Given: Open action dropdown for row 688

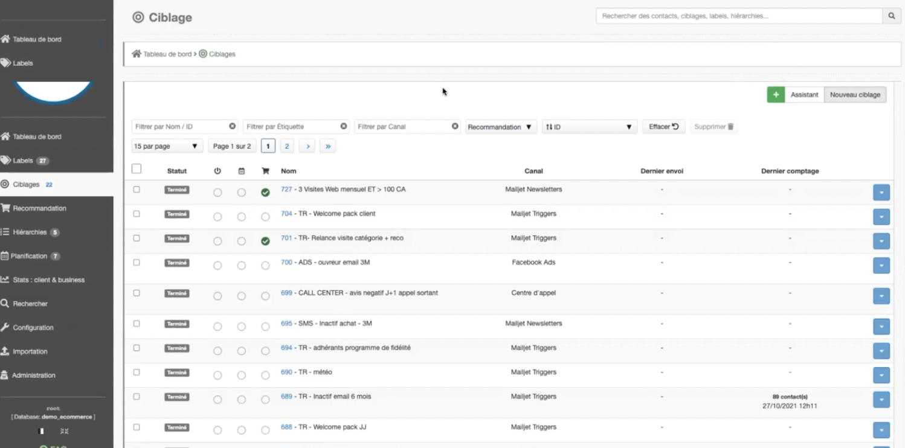Looking at the screenshot, I should [881, 430].
